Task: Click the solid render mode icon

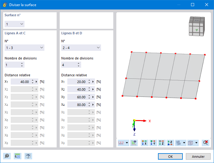Action: click(178, 143)
